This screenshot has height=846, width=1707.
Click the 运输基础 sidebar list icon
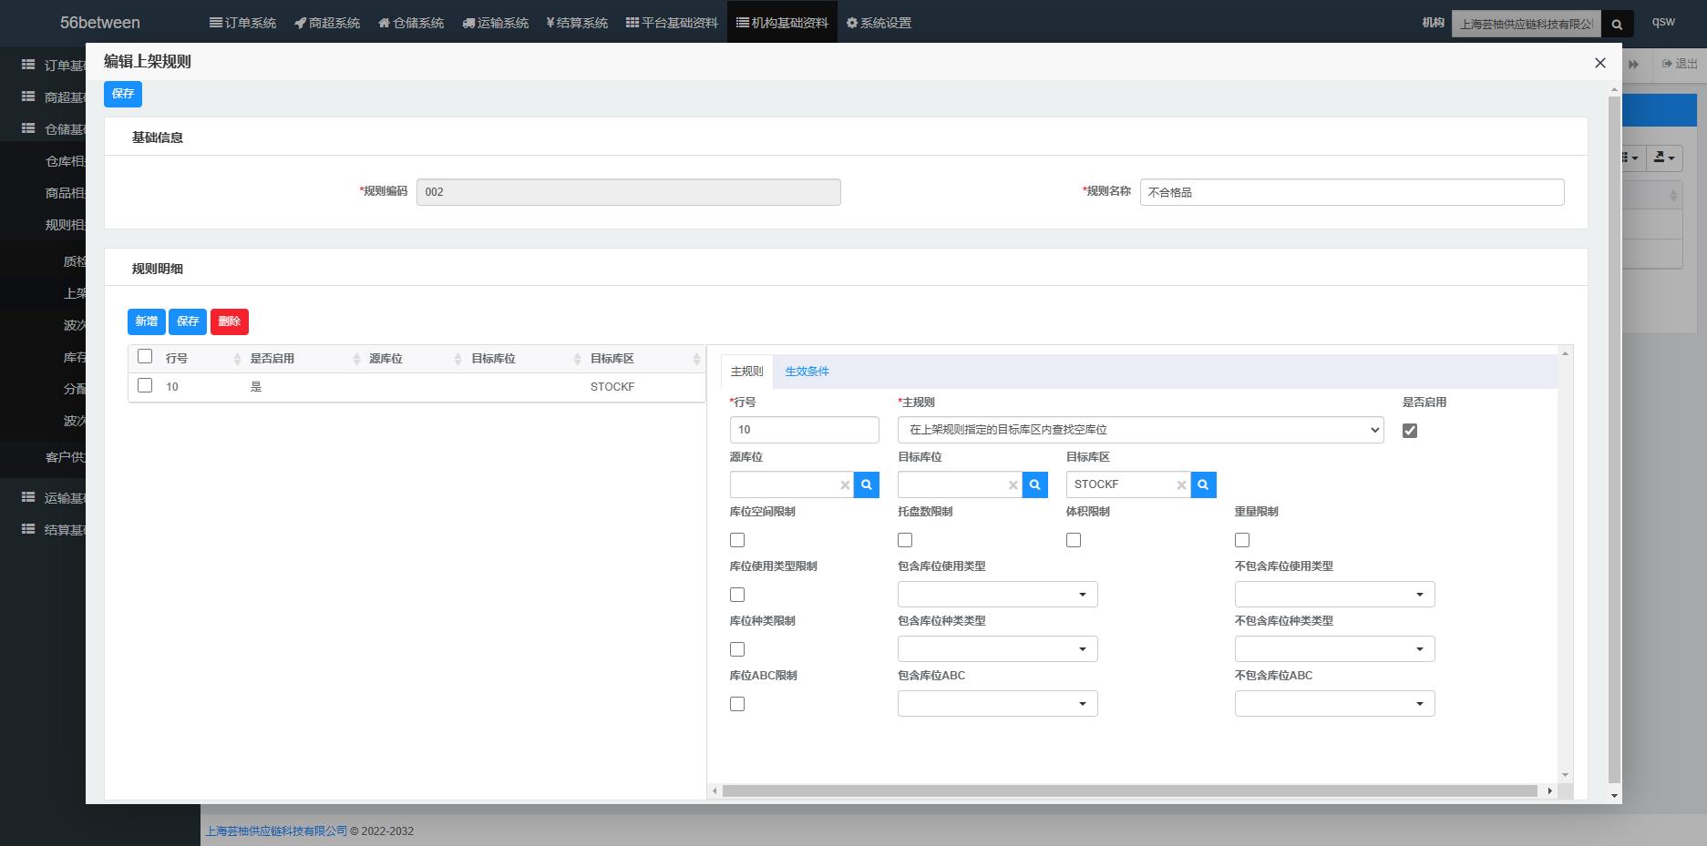28,497
